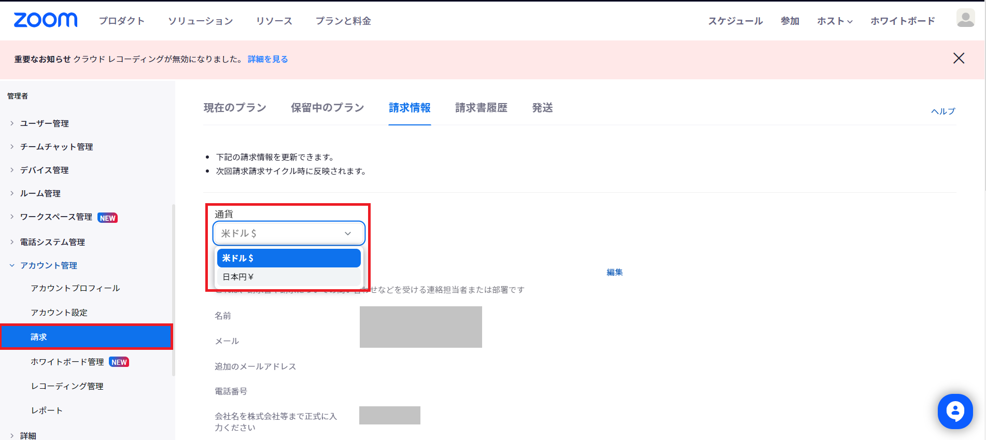Open プランと料金 in top navigation
Image resolution: width=986 pixels, height=440 pixels.
click(x=343, y=21)
